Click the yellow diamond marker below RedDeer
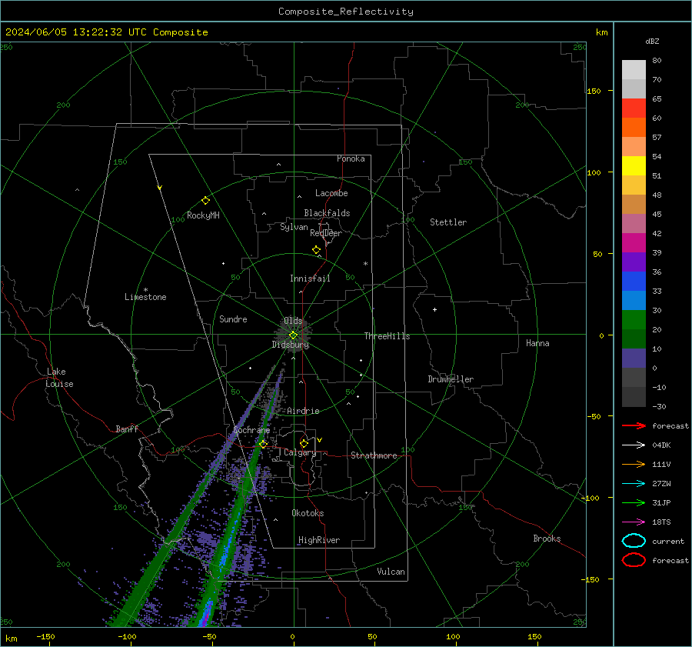This screenshot has height=647, width=692. (316, 250)
